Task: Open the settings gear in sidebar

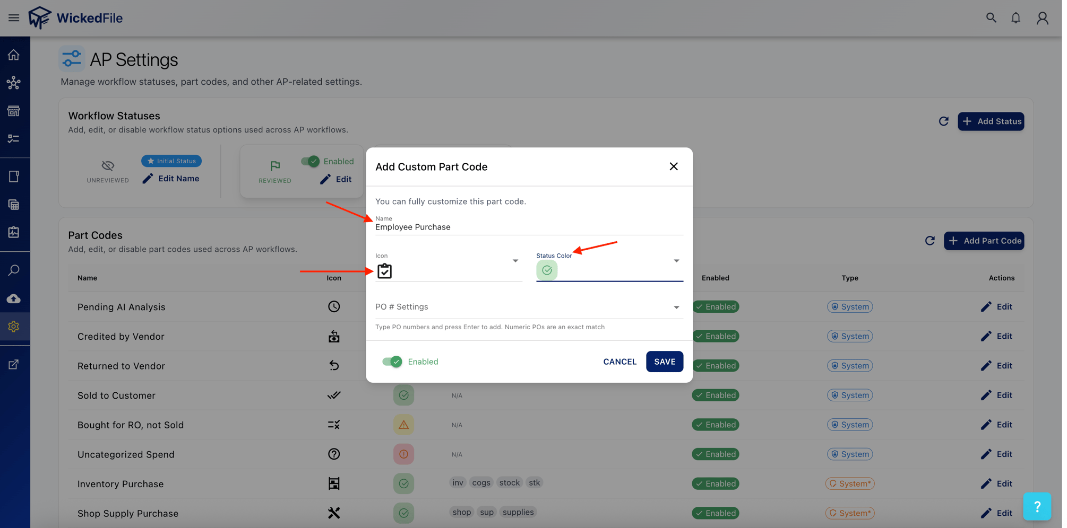Action: click(x=14, y=327)
